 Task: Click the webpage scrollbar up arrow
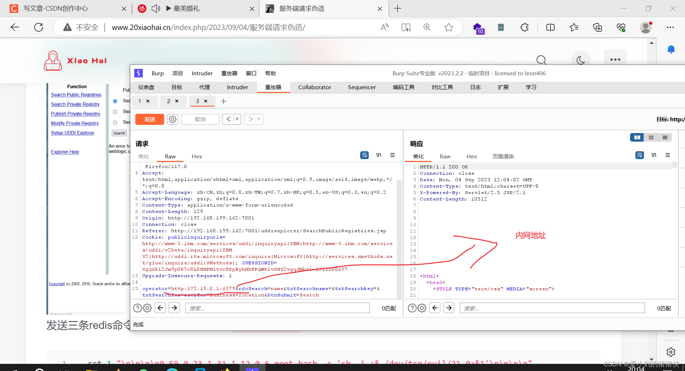pyautogui.click(x=652, y=43)
